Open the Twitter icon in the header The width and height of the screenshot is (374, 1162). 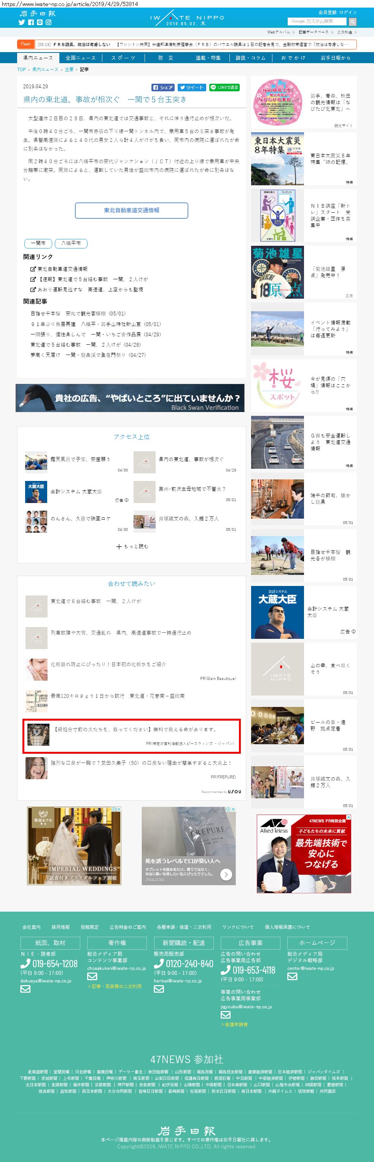point(21,22)
